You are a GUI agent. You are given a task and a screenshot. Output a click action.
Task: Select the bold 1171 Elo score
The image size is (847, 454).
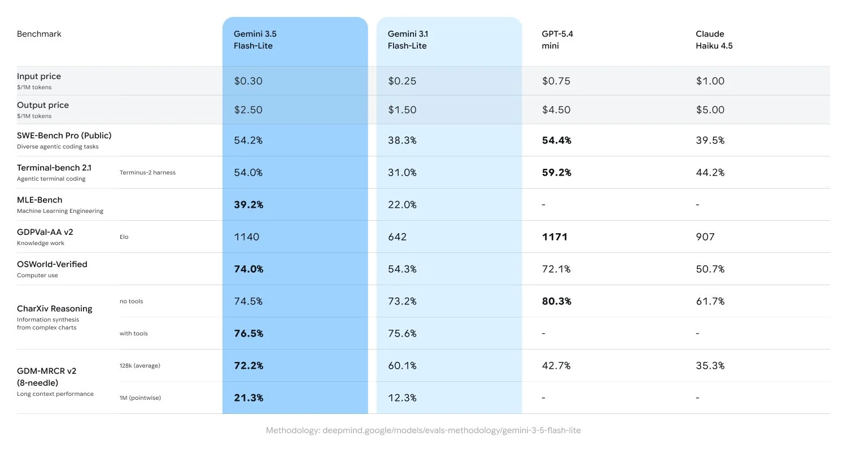coord(555,237)
